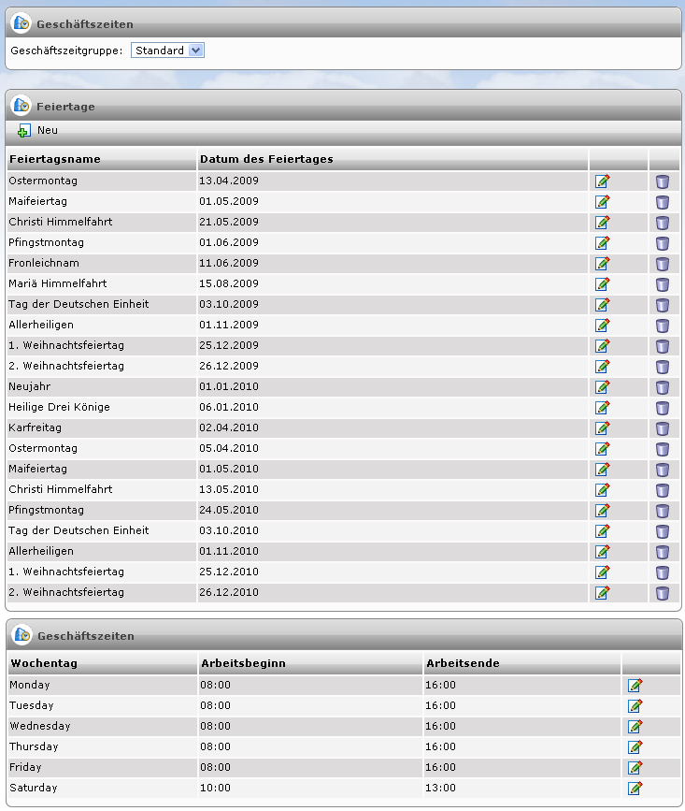The image size is (685, 811).
Task: Delete the Karfreitag holiday entry
Action: pos(663,428)
